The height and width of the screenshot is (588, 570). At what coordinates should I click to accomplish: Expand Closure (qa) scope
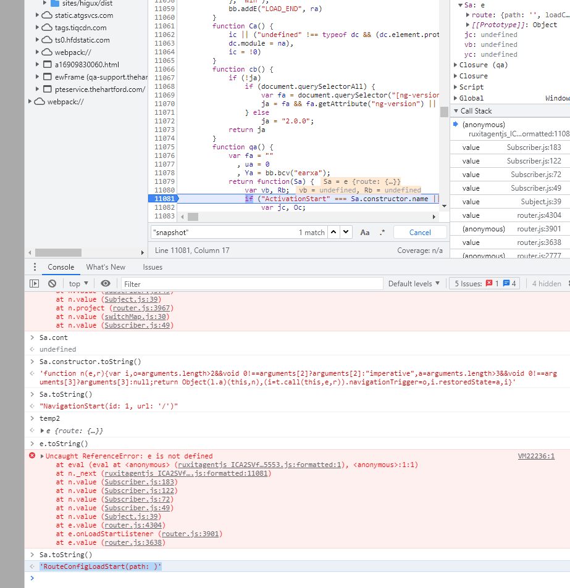pyautogui.click(x=455, y=65)
